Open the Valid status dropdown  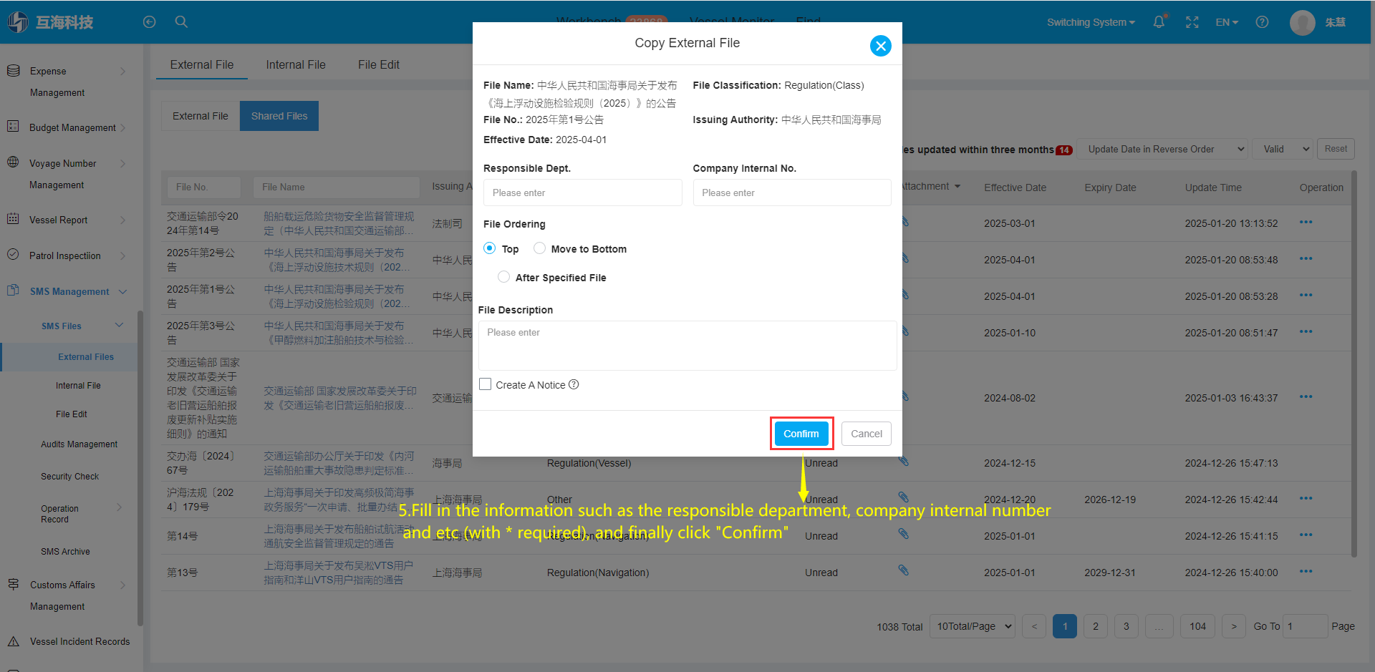tap(1282, 149)
